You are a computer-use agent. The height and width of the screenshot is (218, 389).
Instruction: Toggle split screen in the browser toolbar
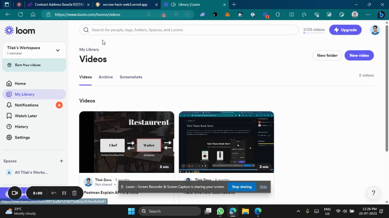(291, 15)
